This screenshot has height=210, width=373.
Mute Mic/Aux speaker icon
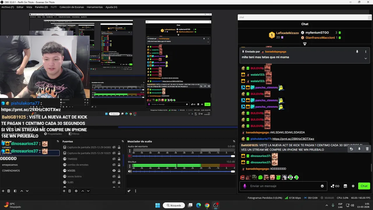tap(130, 171)
